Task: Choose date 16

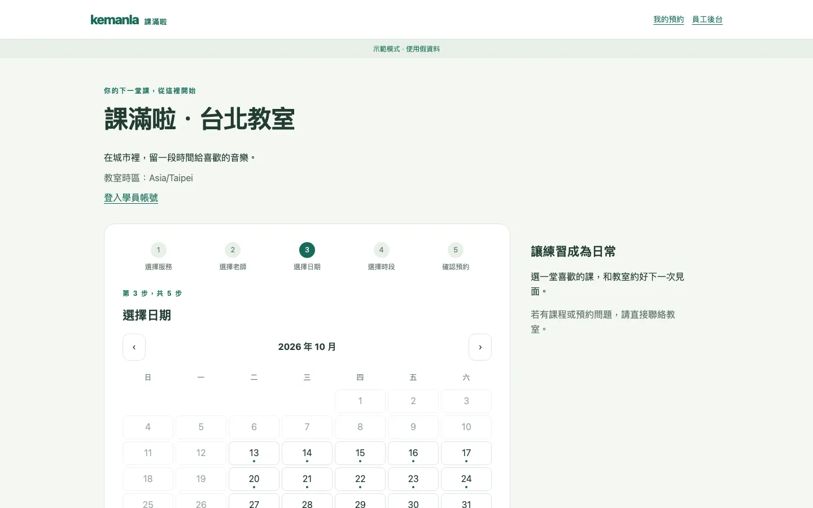Action: point(413,453)
